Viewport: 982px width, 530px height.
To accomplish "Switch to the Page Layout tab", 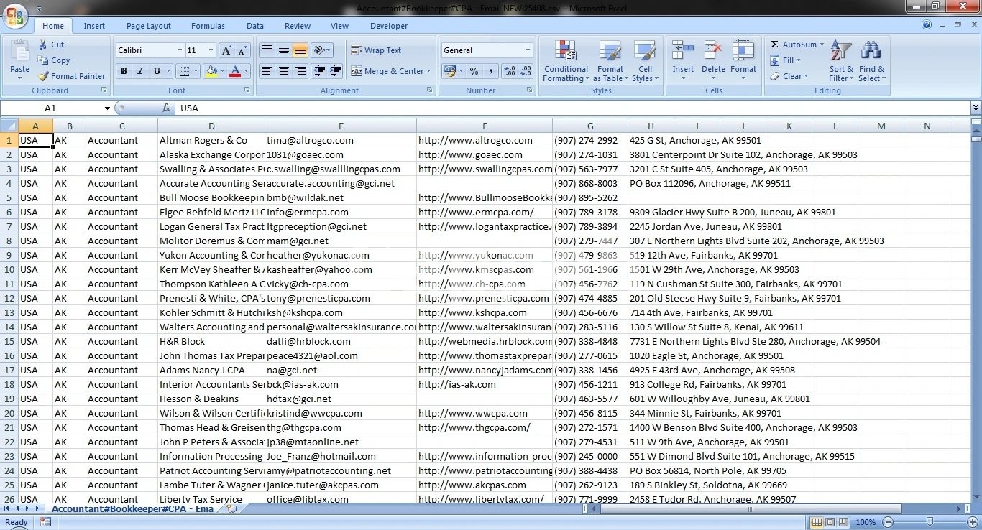I will 149,26.
